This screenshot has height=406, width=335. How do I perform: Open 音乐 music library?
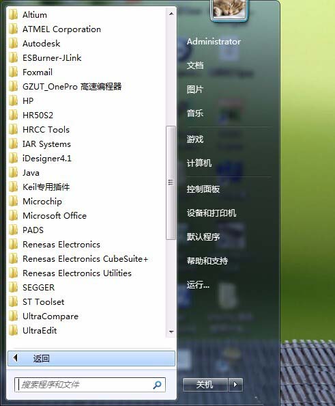click(x=195, y=113)
